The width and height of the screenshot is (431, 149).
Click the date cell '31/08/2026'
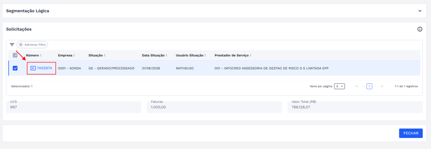coord(151,68)
